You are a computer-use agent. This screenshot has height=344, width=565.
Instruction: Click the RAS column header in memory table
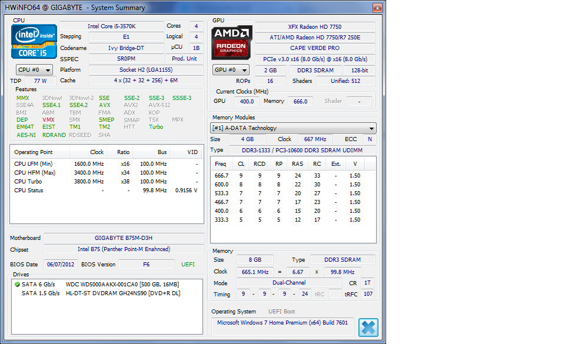(x=298, y=164)
